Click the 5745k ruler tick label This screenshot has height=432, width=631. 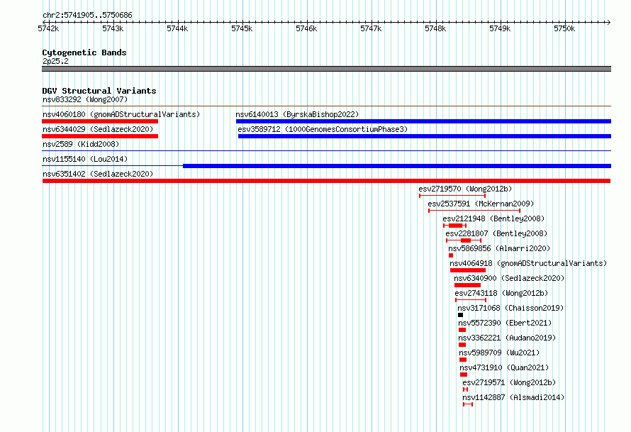(x=242, y=28)
